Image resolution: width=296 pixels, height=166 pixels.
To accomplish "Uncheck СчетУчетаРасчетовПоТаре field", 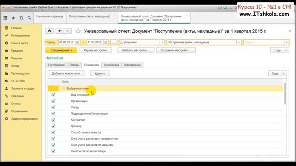I will (x=53, y=151).
